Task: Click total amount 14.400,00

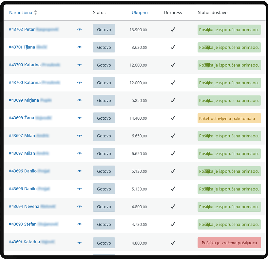Action: pos(138,118)
